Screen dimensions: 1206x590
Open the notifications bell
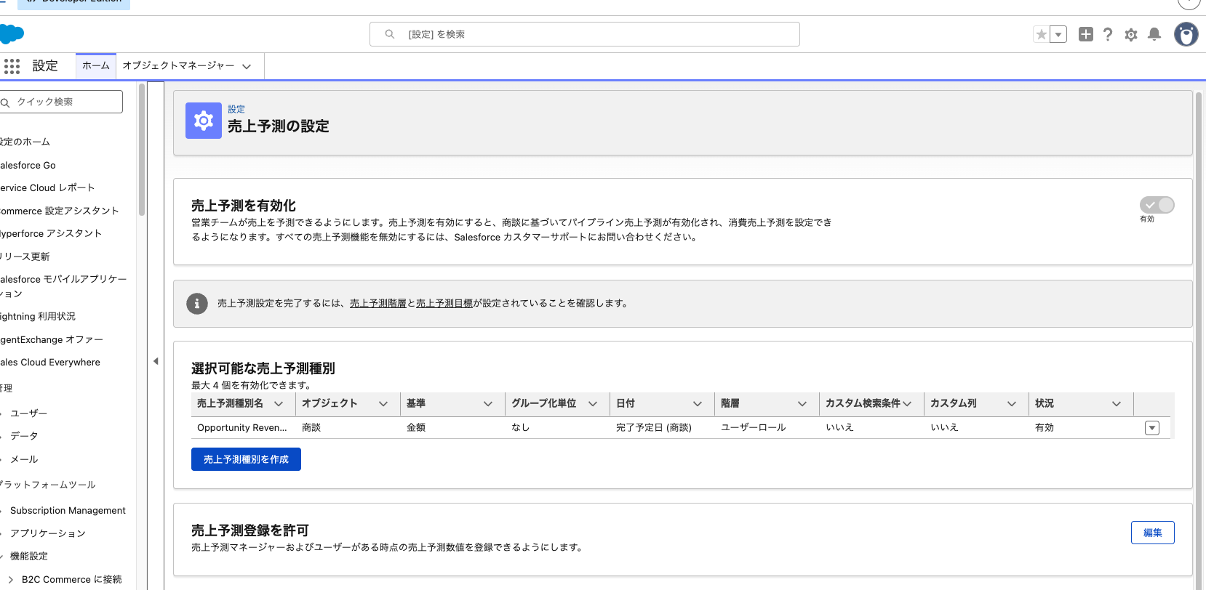(1154, 34)
